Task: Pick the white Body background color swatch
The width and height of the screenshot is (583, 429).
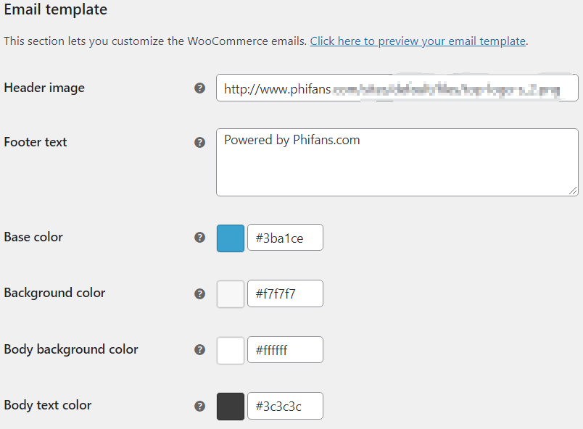Action: click(x=231, y=350)
